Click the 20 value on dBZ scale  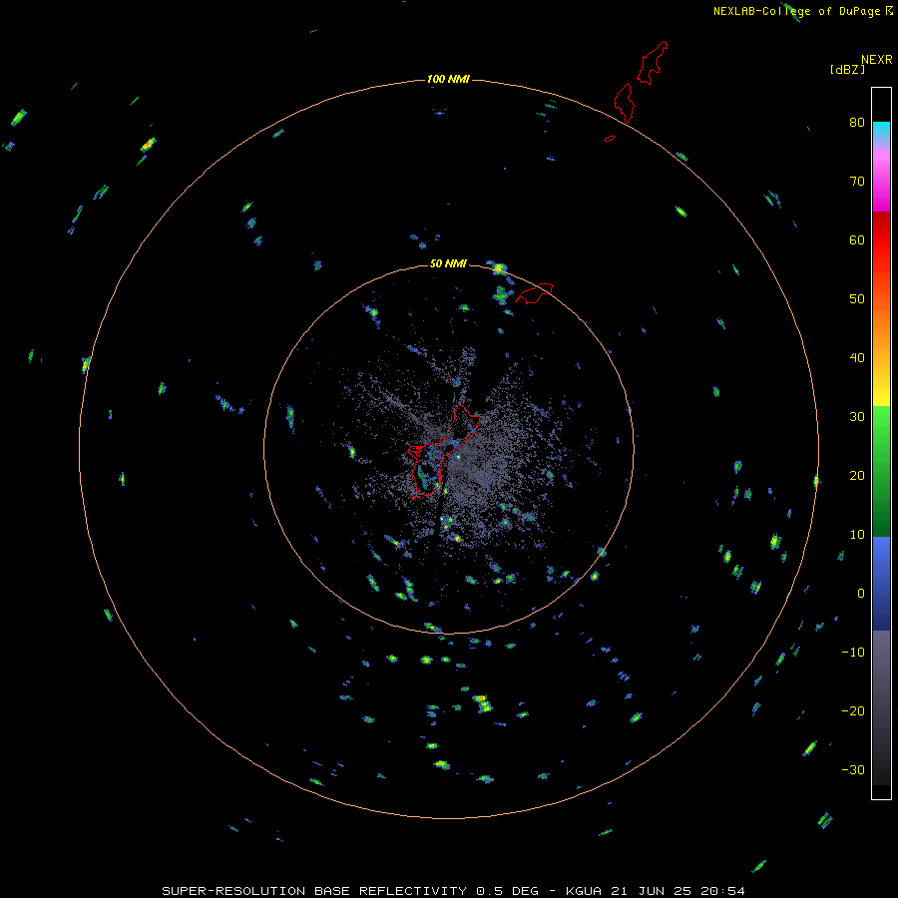click(x=857, y=475)
